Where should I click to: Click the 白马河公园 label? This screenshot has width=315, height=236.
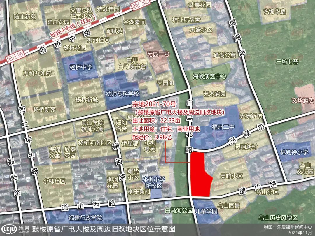tap(178, 210)
